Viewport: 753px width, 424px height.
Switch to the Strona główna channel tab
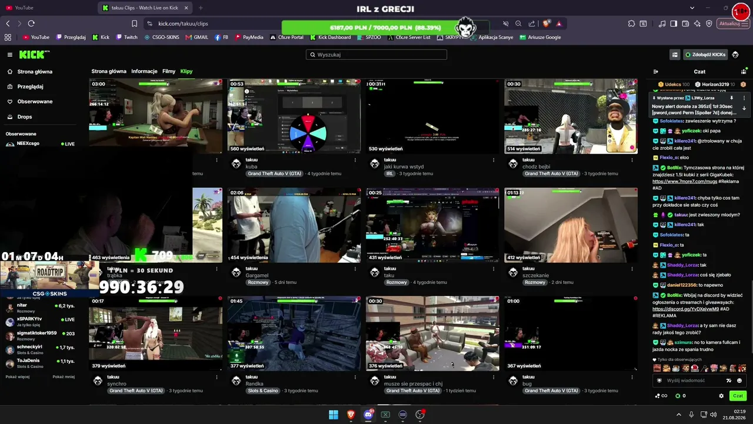coord(109,71)
